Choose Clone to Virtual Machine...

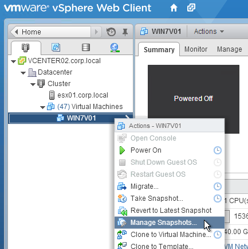(170, 235)
